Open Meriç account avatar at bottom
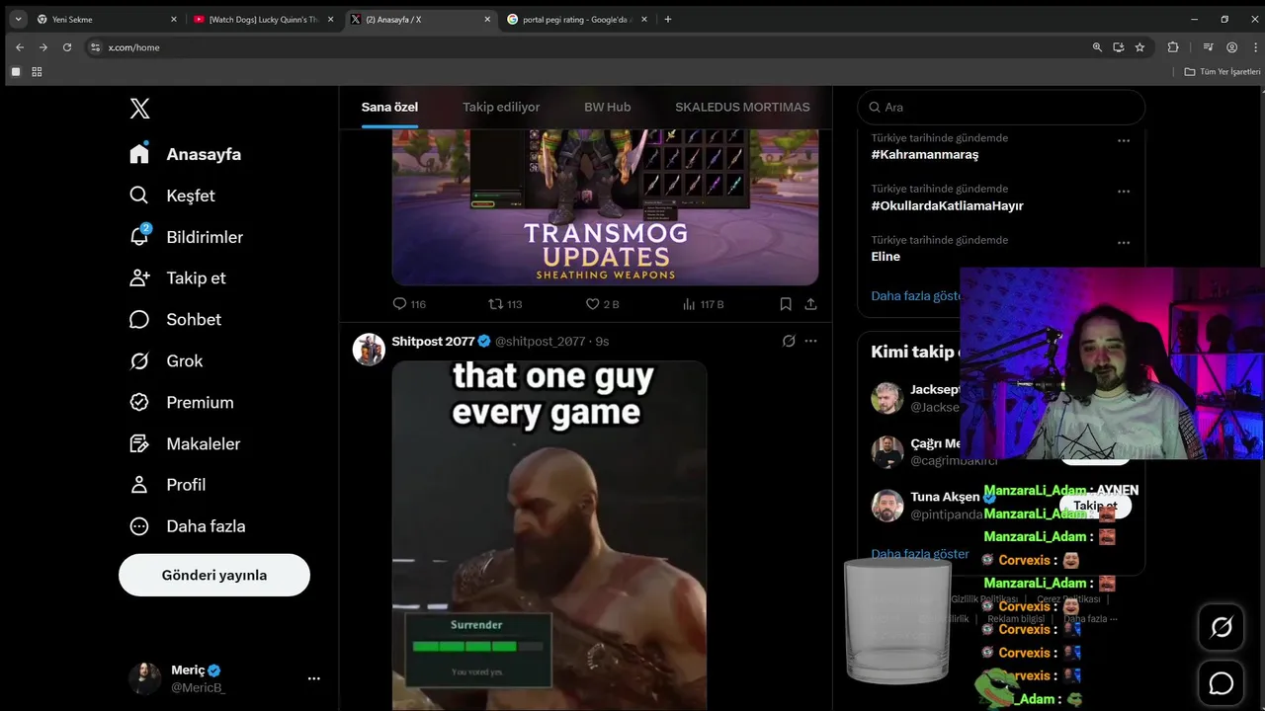The image size is (1265, 711). click(x=144, y=678)
